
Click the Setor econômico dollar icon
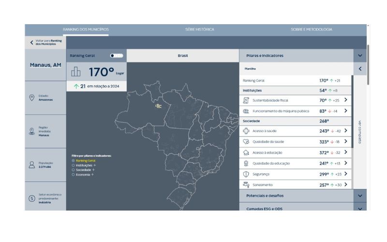[32, 198]
